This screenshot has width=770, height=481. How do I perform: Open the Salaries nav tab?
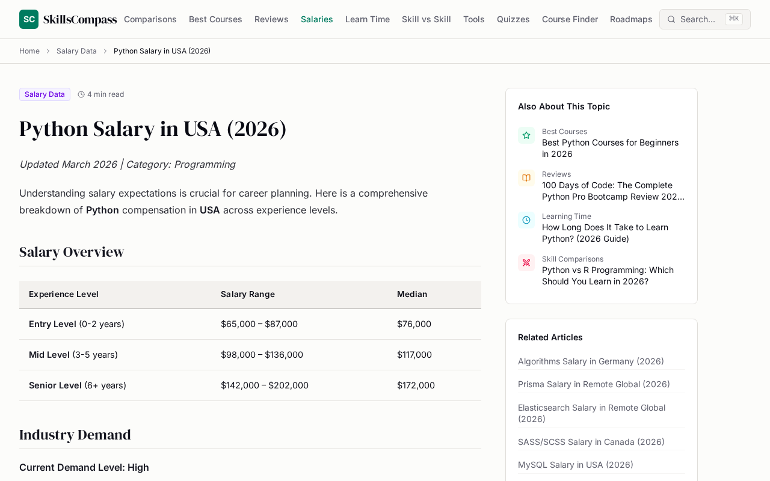pyautogui.click(x=317, y=19)
